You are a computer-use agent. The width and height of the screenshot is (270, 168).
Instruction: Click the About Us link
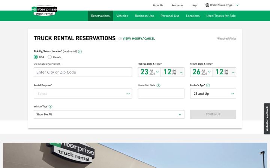click(x=158, y=5)
